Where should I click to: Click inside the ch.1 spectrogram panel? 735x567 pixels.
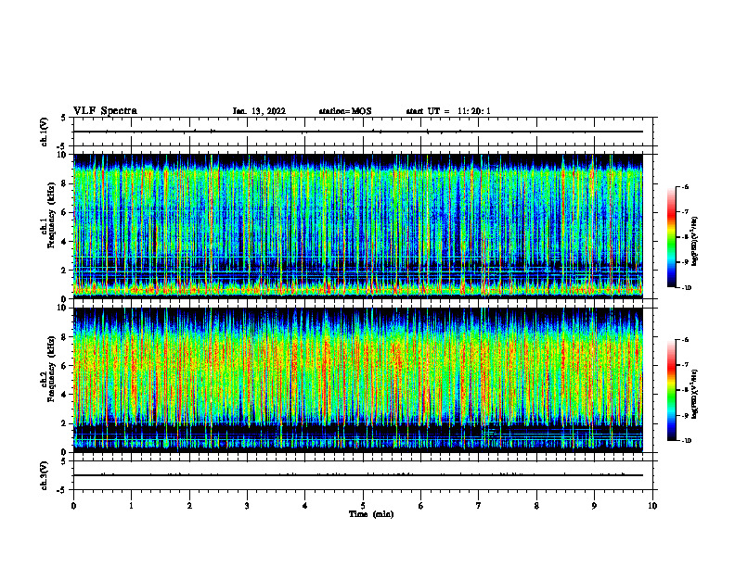358,226
